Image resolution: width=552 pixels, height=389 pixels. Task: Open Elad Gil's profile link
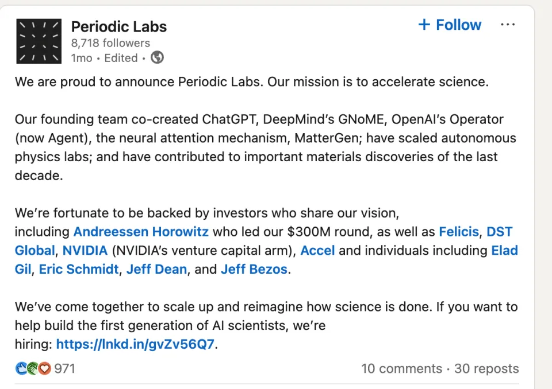point(504,251)
